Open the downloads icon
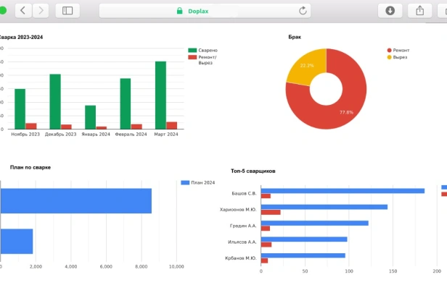Screen dimensions: 447x293 pyautogui.click(x=390, y=11)
